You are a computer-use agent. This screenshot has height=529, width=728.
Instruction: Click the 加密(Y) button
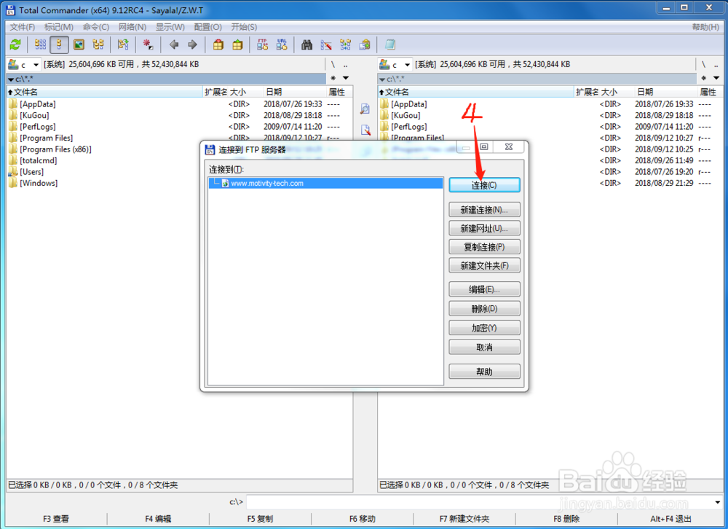[484, 328]
